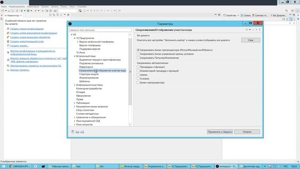Enable Сворачивать блоки управления checkbox
The image size is (300, 169).
[138, 54]
